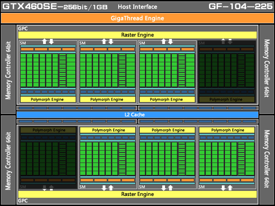
Task: Click the lower GPC label
Action: tap(23, 201)
